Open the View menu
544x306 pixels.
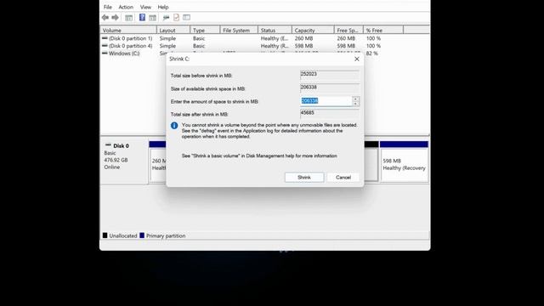pos(145,7)
